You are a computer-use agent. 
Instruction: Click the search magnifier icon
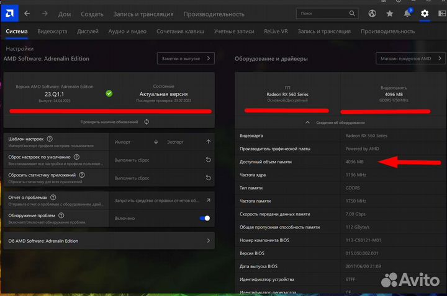[352, 13]
